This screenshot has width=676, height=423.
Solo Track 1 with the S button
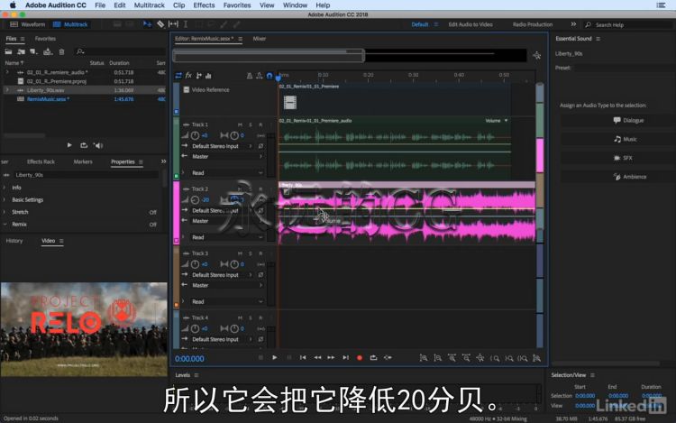pyautogui.click(x=250, y=124)
